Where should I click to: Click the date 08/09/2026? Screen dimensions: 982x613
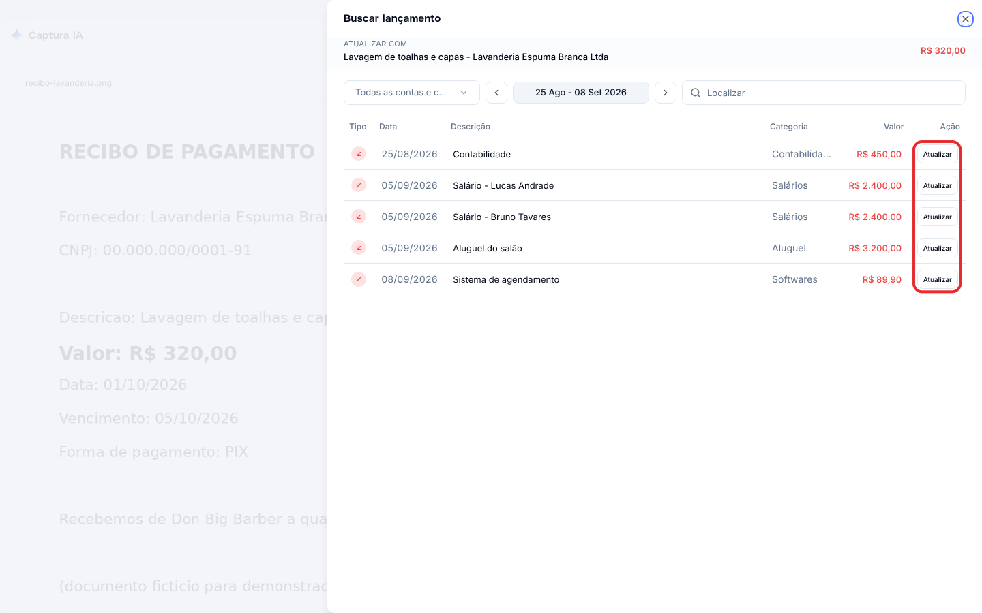(409, 279)
